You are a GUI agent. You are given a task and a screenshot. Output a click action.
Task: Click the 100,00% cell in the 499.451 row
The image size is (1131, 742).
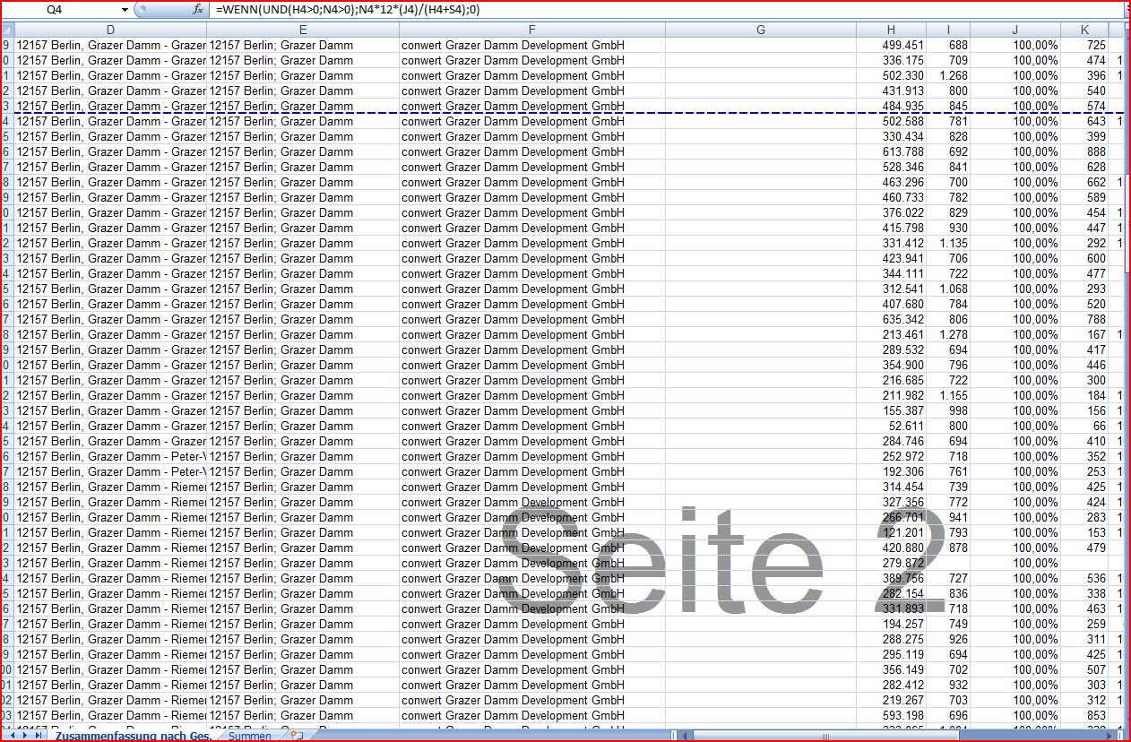[1015, 45]
